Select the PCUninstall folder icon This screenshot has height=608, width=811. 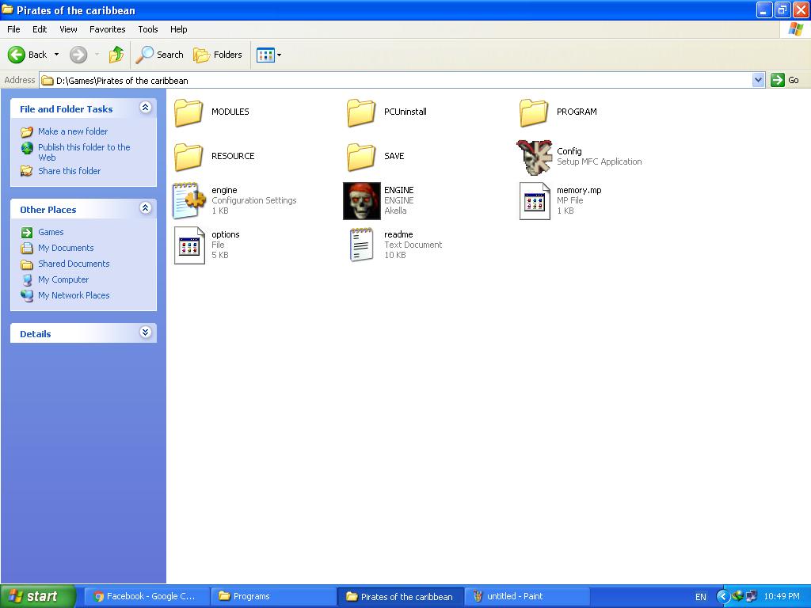361,112
